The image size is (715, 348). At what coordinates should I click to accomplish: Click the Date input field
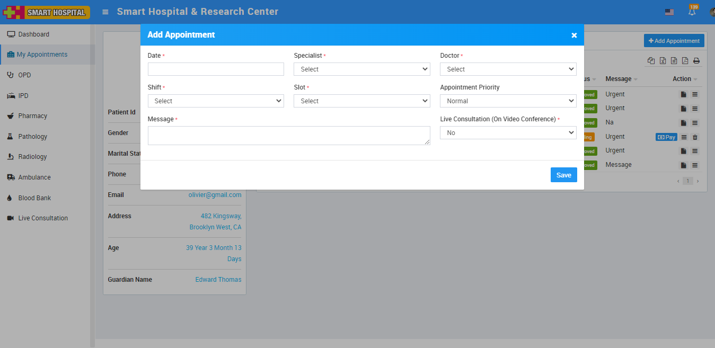pos(216,69)
